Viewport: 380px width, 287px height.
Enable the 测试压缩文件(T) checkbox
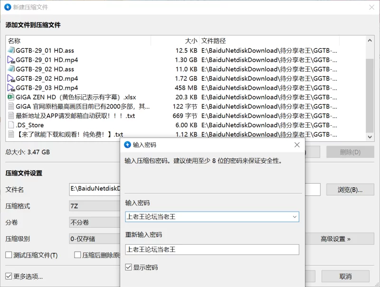click(x=9, y=255)
